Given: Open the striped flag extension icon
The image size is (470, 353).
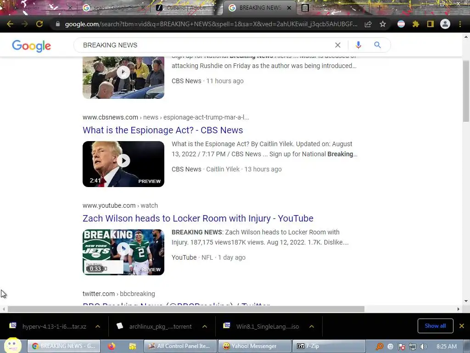Looking at the screenshot, I should point(401,24).
